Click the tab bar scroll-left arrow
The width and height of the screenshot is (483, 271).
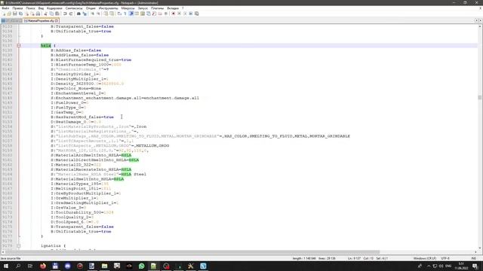(476, 20)
